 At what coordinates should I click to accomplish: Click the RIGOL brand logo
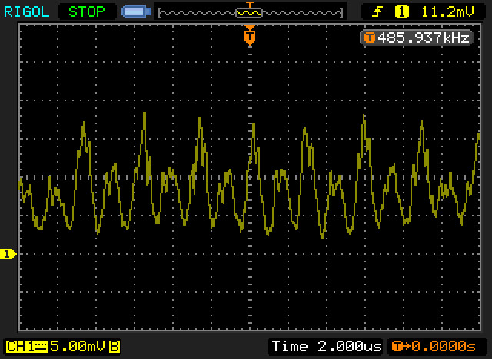click(26, 12)
